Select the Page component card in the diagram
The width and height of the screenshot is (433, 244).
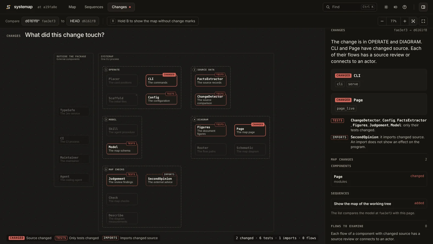[250, 130]
